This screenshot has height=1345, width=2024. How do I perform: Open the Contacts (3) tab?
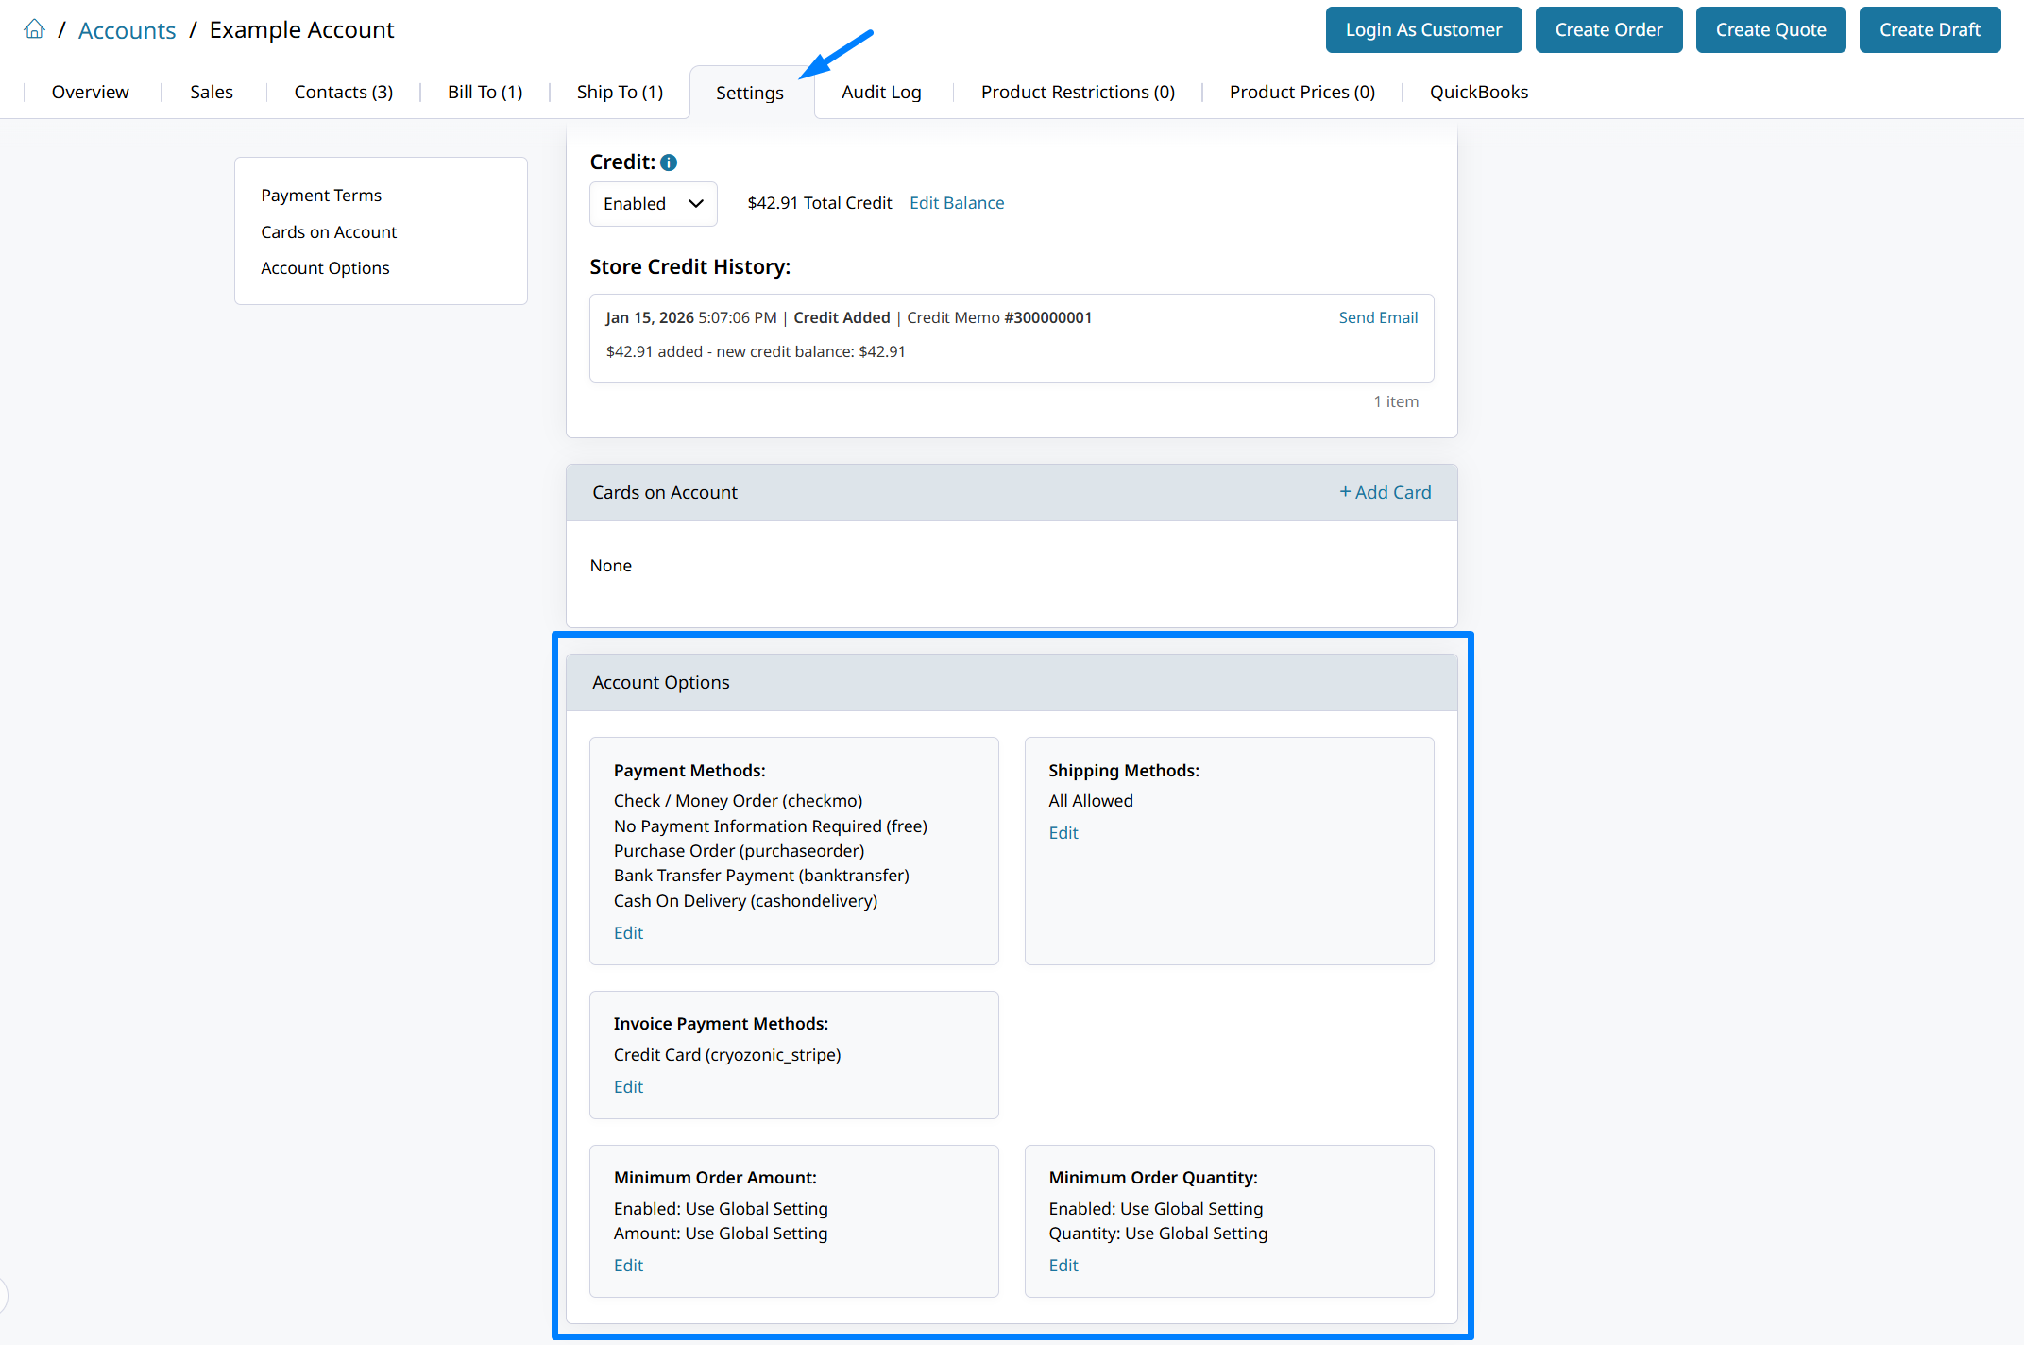[343, 93]
